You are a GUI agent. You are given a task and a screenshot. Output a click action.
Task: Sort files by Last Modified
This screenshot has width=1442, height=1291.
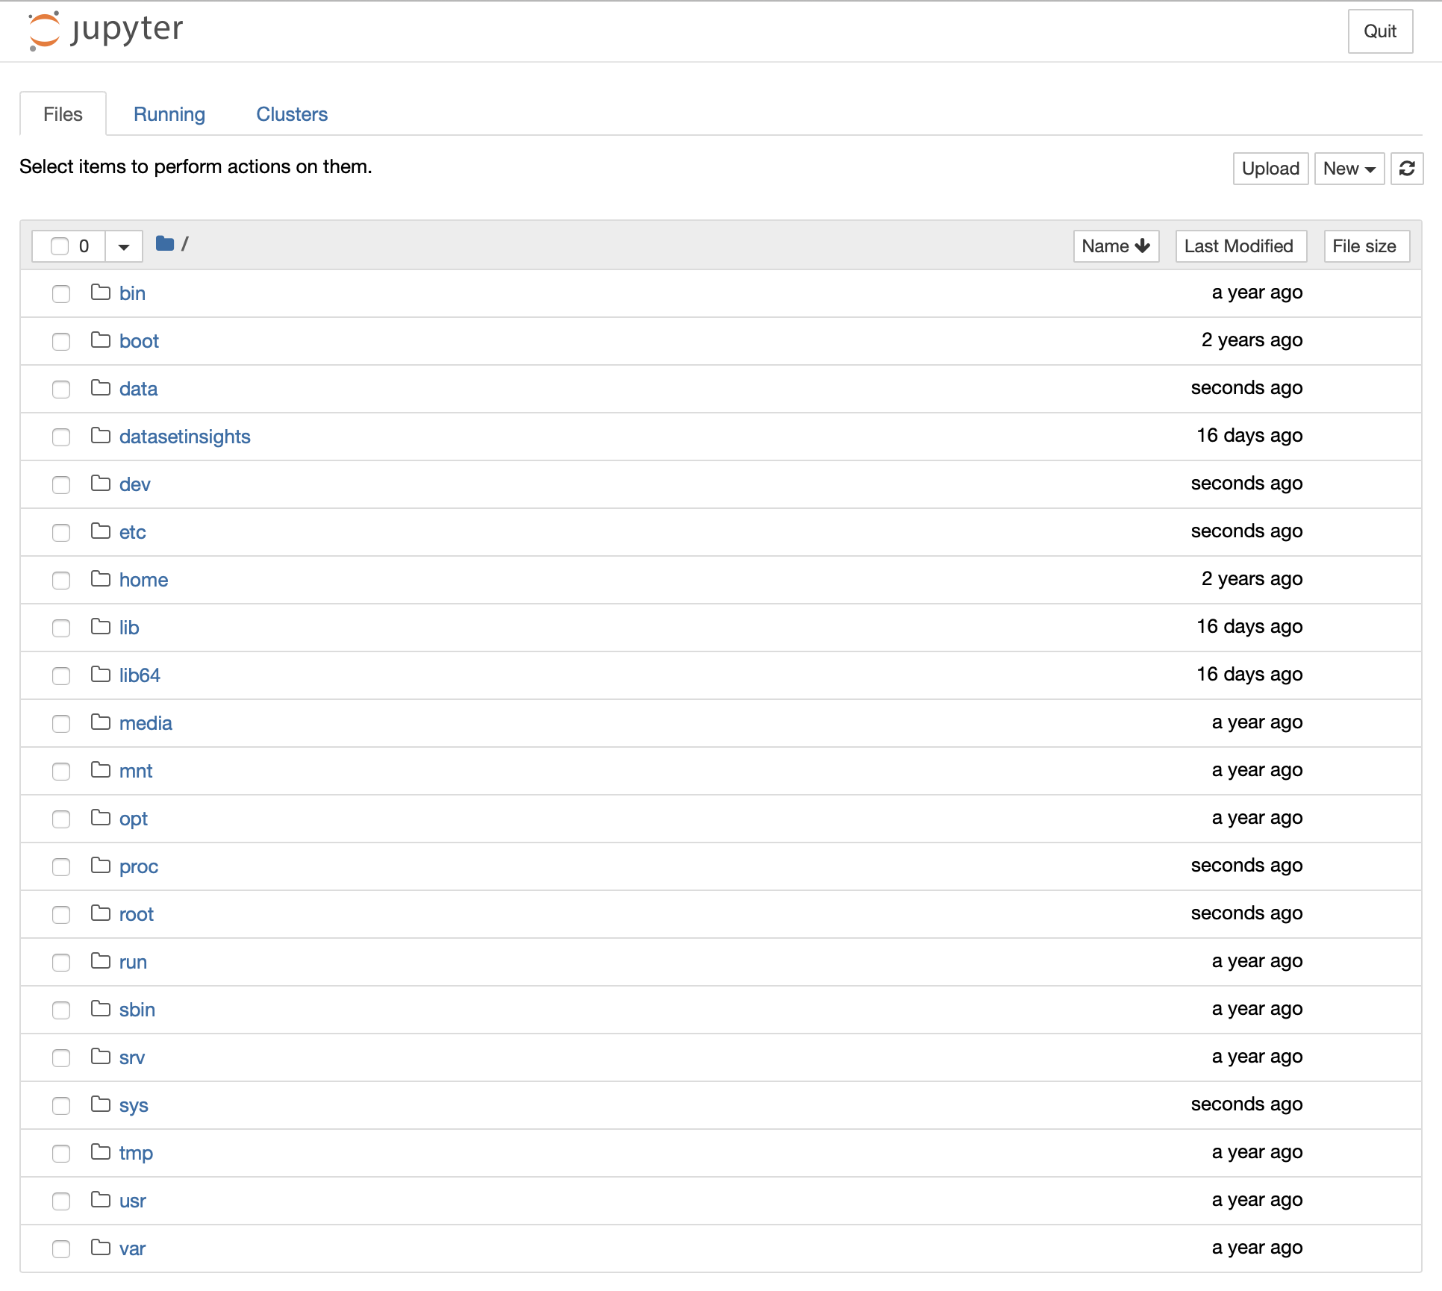(x=1240, y=246)
